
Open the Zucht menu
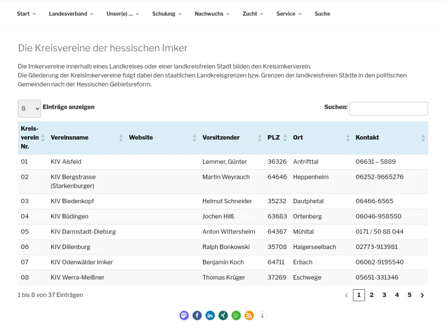[x=253, y=14]
